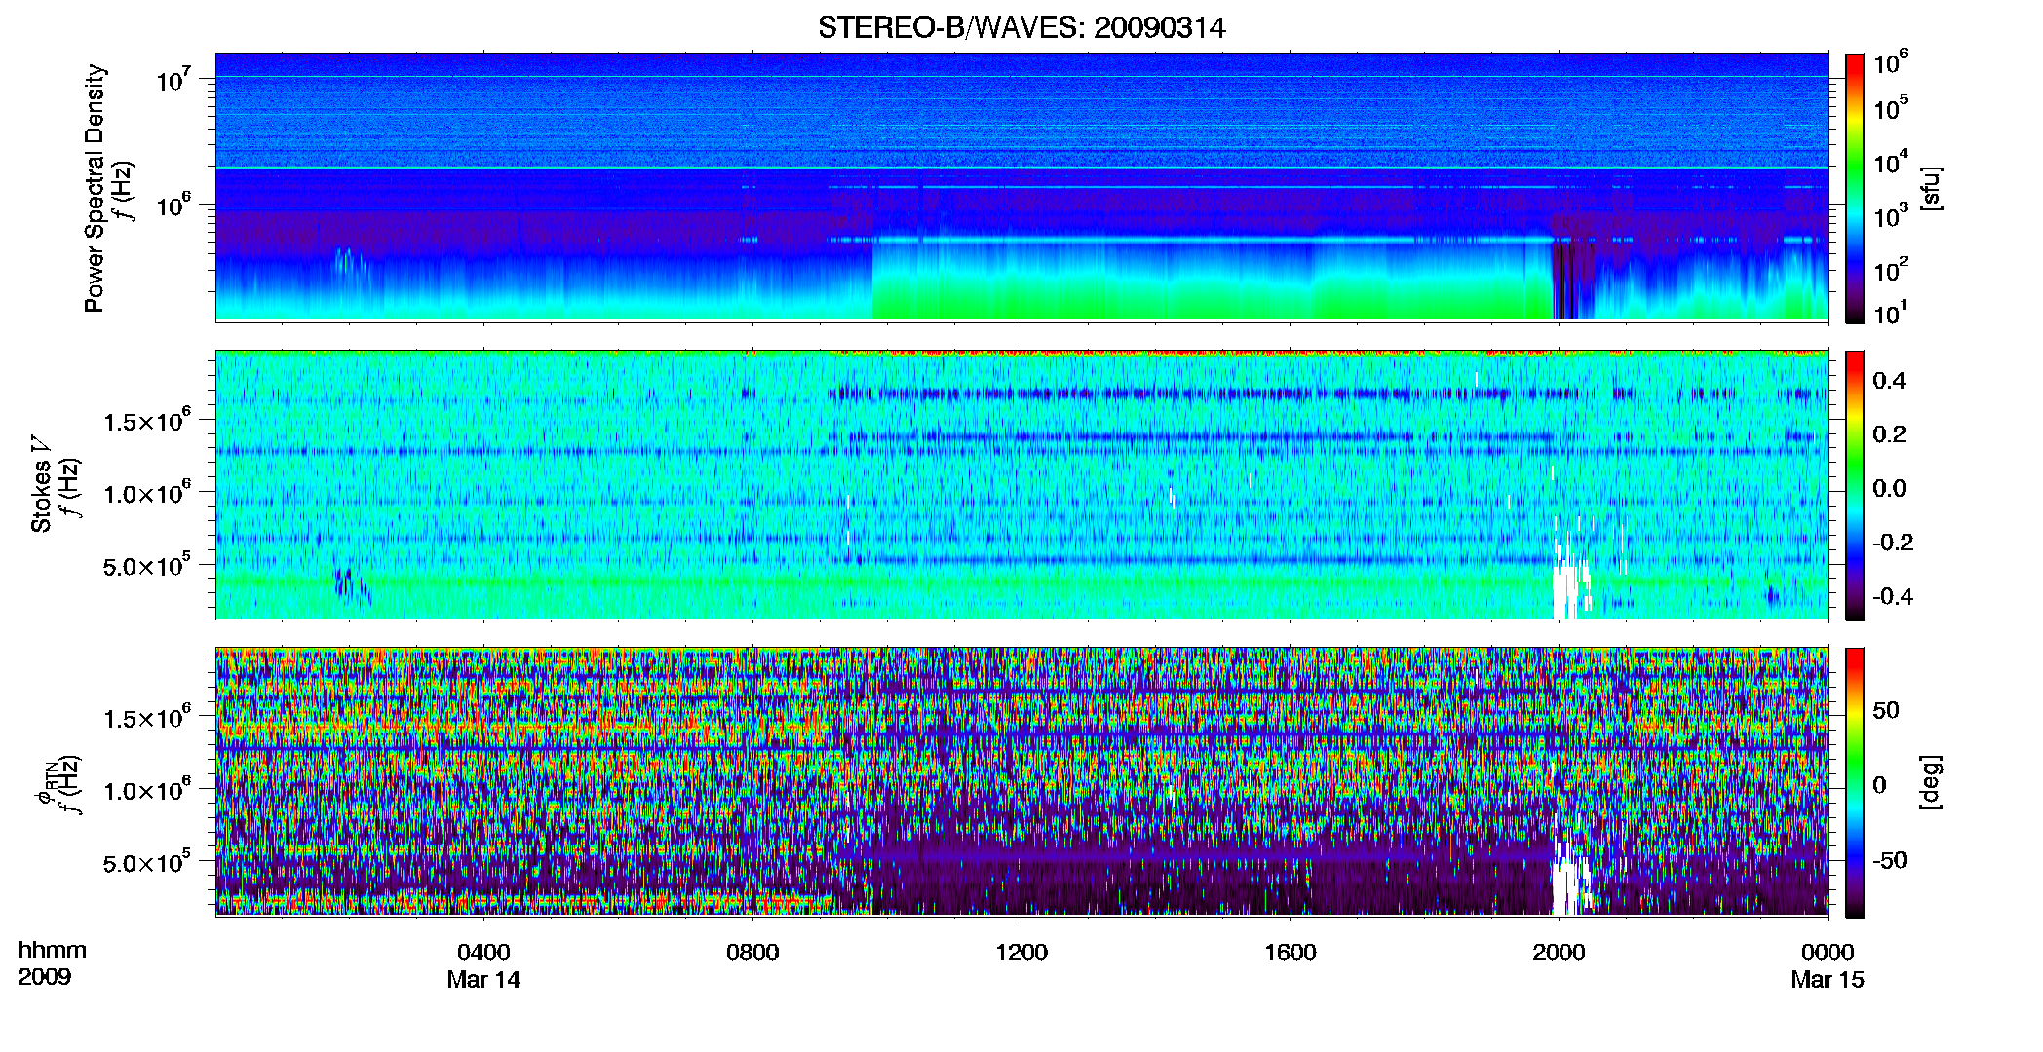Click the 2000 time tick label
The height and width of the screenshot is (1052, 2043).
point(1559,953)
